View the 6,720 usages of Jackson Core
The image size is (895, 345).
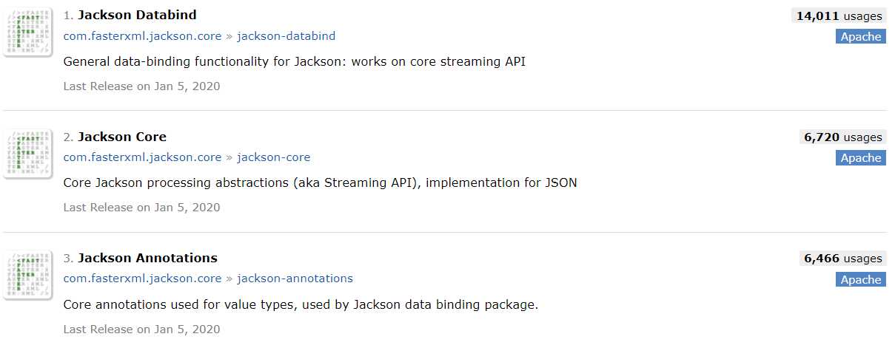click(x=842, y=137)
